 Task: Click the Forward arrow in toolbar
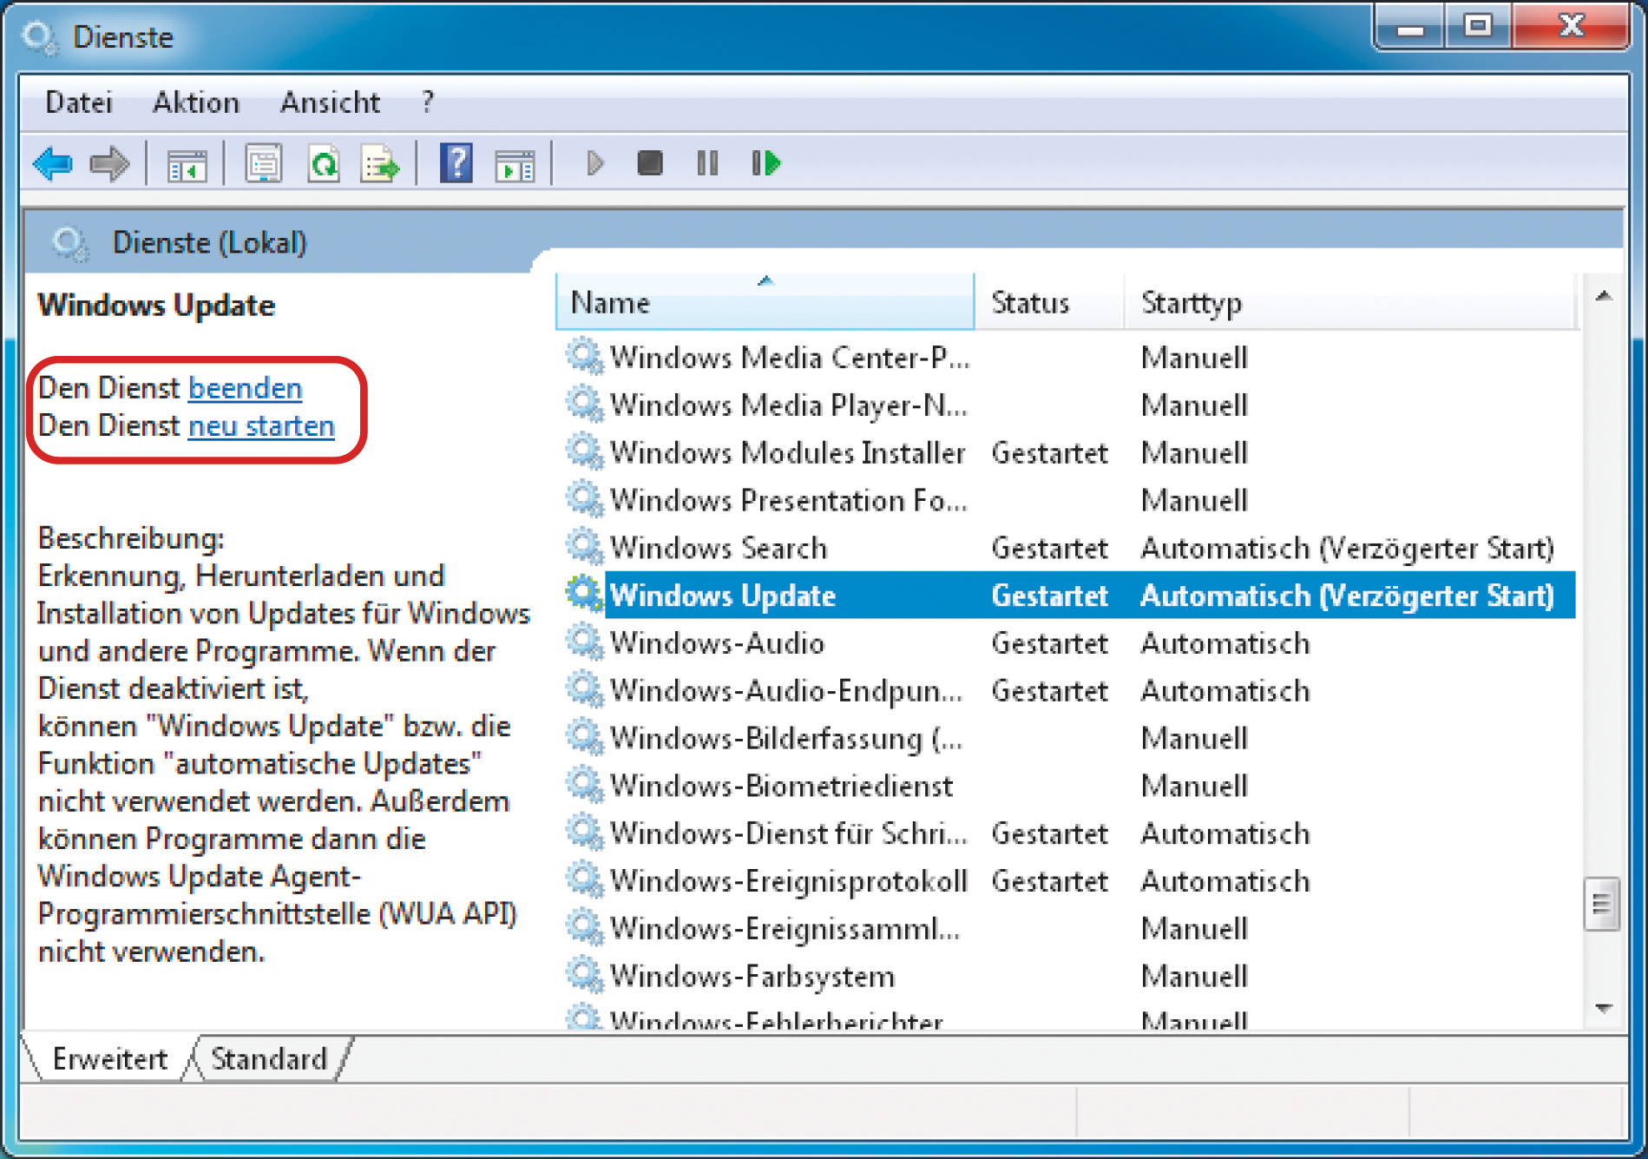click(x=109, y=163)
